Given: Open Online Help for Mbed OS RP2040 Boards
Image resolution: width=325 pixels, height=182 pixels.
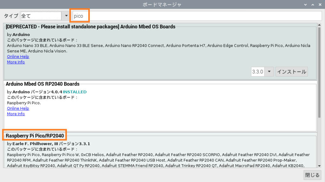Looking at the screenshot, I should tap(18, 109).
